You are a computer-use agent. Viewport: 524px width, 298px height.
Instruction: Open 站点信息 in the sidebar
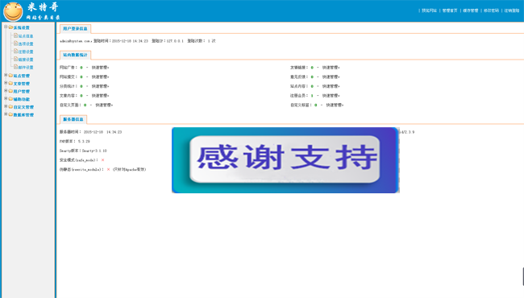(x=26, y=36)
